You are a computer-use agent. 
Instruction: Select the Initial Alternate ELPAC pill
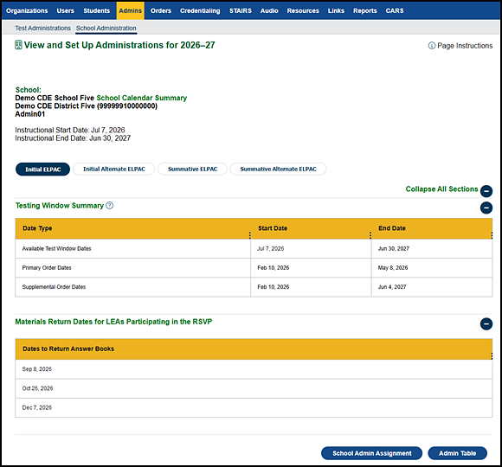(x=114, y=169)
